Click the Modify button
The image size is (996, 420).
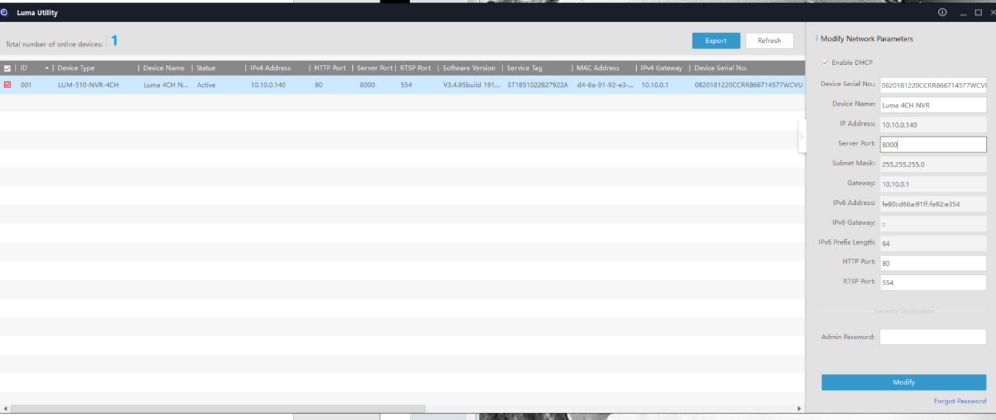coord(903,382)
